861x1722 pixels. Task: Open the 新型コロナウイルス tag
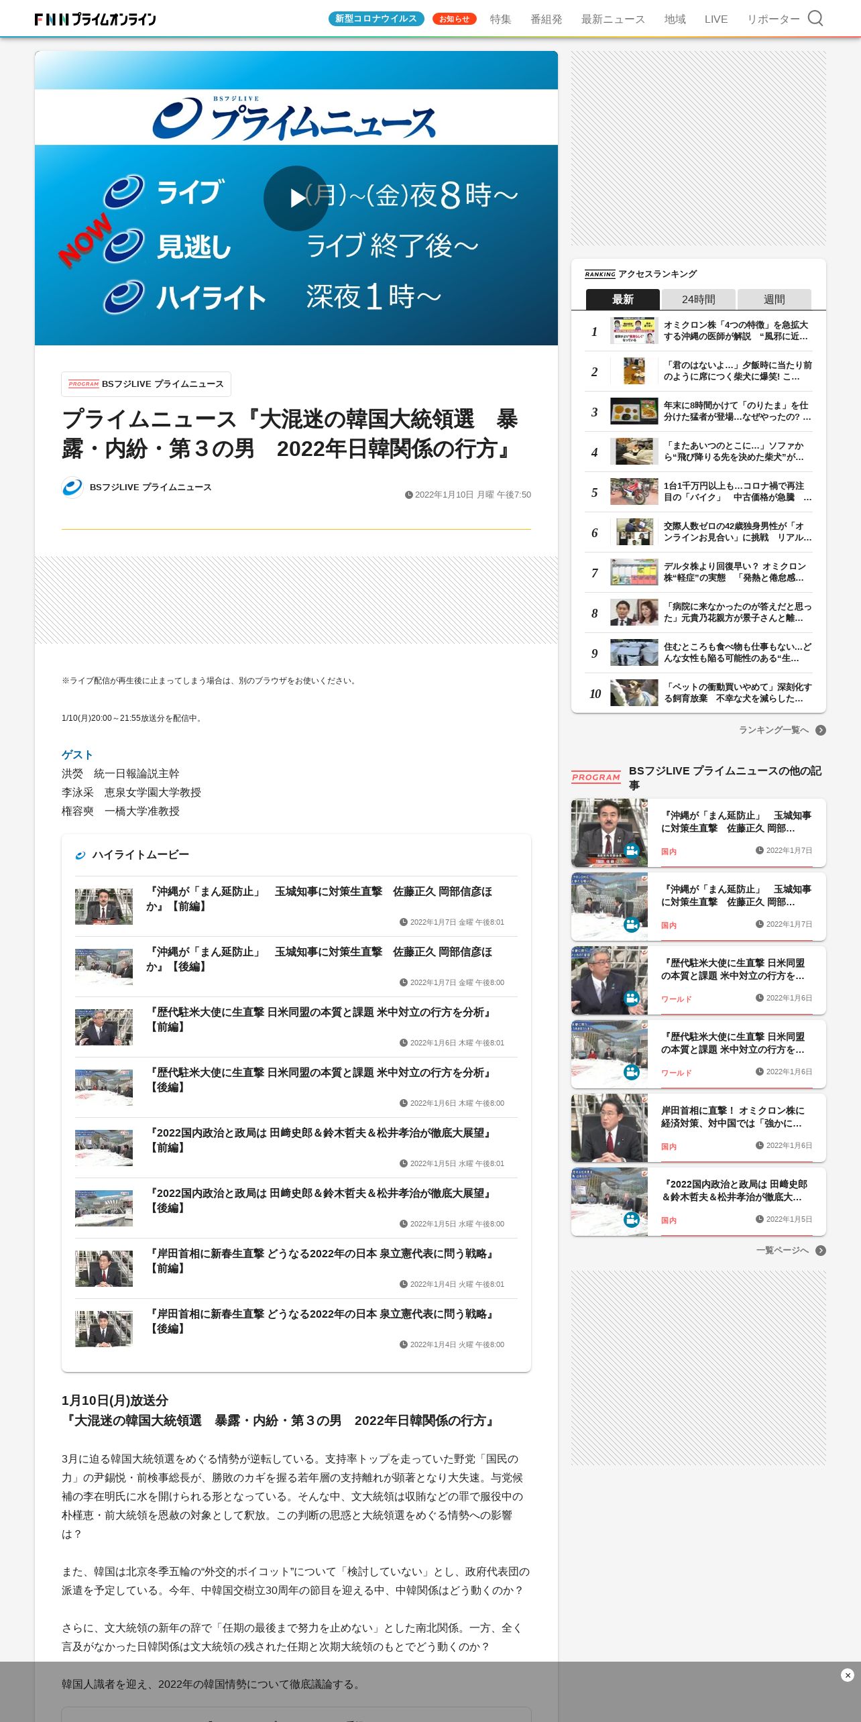coord(376,19)
